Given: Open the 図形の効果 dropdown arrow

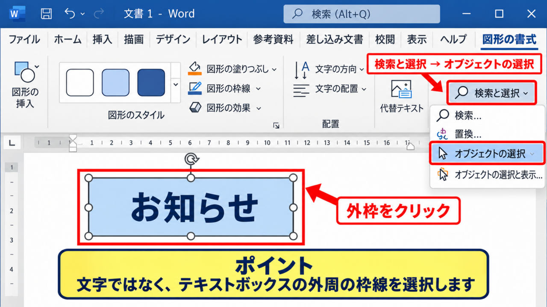Looking at the screenshot, I should pyautogui.click(x=258, y=108).
